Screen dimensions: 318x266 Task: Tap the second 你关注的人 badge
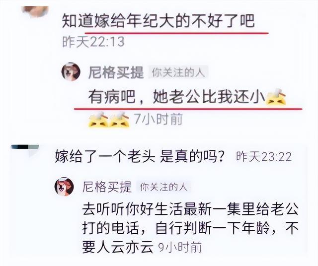(x=163, y=187)
